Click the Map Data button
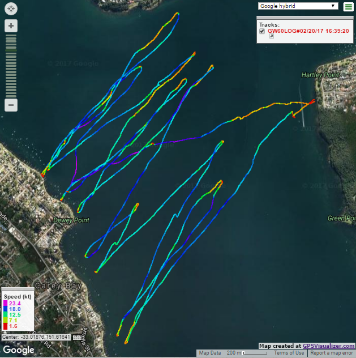 210,353
